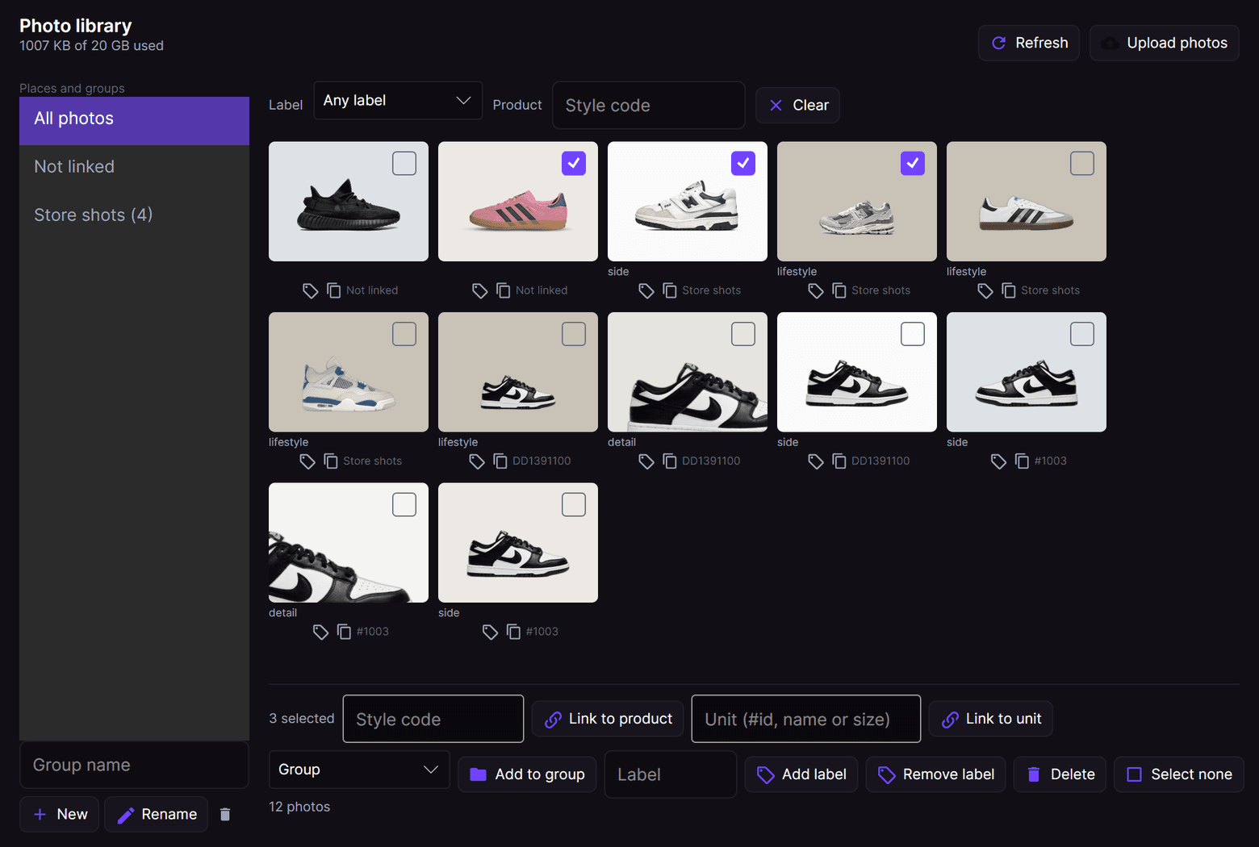Uncheck the white New Balance side photo checkbox
Image resolution: width=1259 pixels, height=847 pixels.
pos(743,163)
